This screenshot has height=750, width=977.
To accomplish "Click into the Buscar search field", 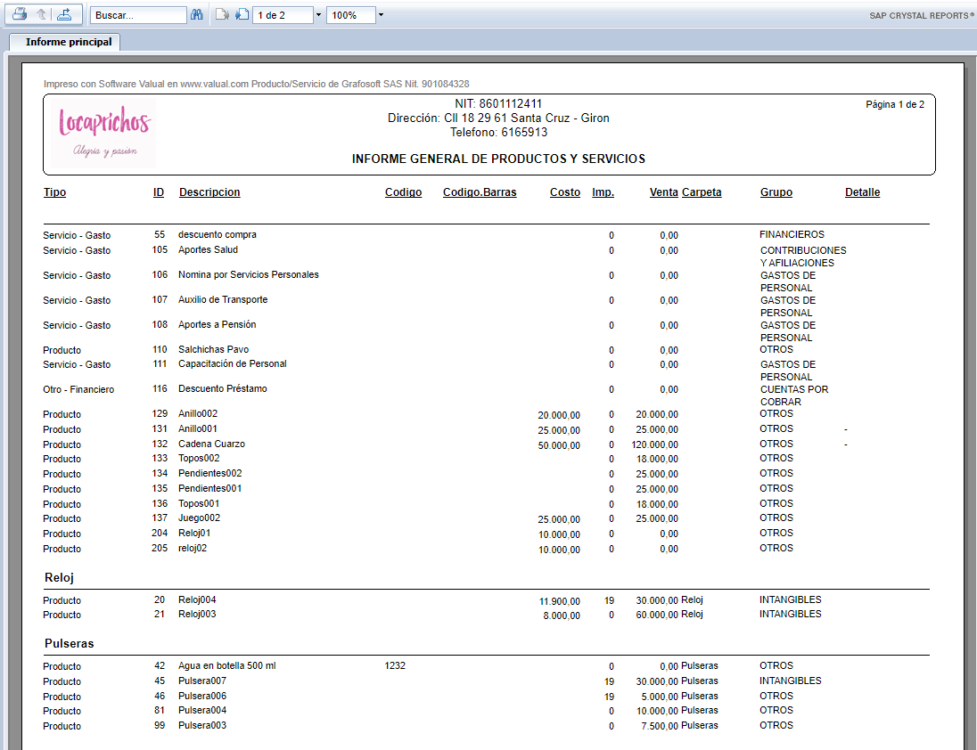I will click(136, 15).
